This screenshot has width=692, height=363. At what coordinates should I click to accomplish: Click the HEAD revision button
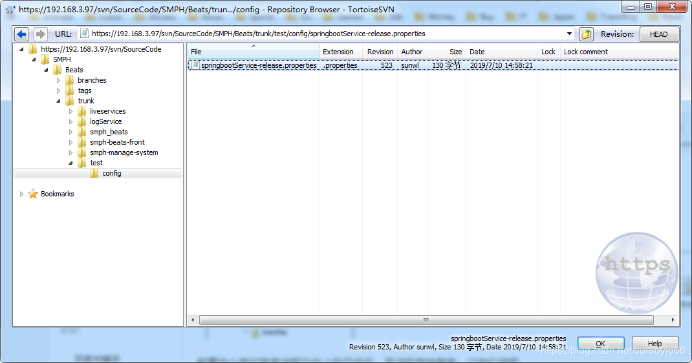click(659, 34)
